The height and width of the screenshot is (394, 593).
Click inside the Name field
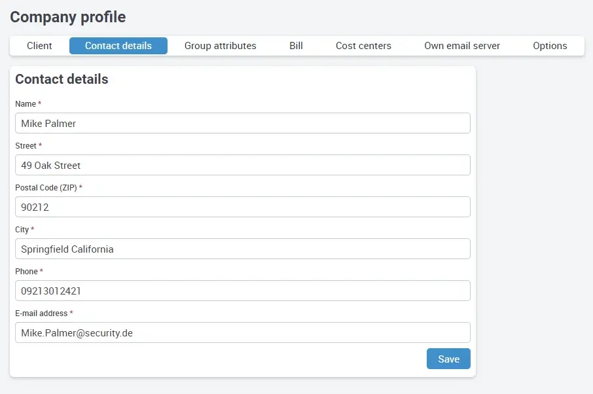coord(242,123)
